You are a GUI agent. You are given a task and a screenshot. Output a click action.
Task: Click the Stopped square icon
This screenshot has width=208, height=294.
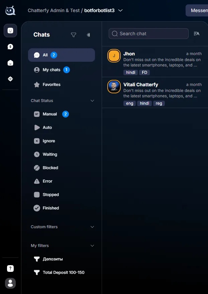point(37,195)
